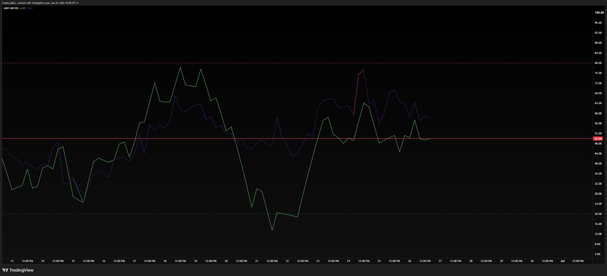Click the 8.00 axis value
607x276 pixels.
click(598, 244)
